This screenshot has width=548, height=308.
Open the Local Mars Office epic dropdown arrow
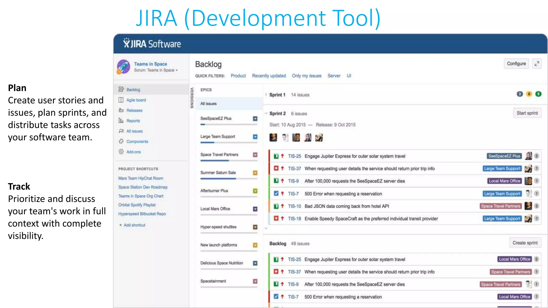point(255,209)
